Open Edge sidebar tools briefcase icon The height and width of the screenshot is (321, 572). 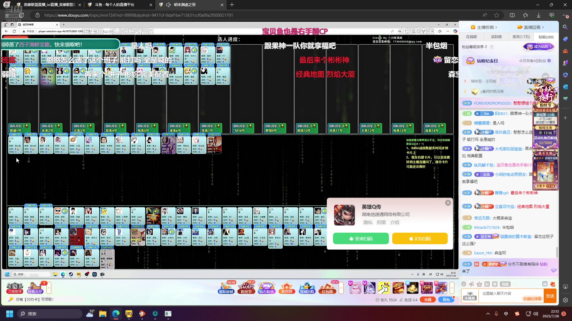pos(565,51)
